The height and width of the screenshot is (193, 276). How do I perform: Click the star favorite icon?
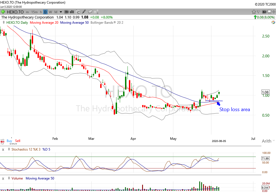pos(254,12)
